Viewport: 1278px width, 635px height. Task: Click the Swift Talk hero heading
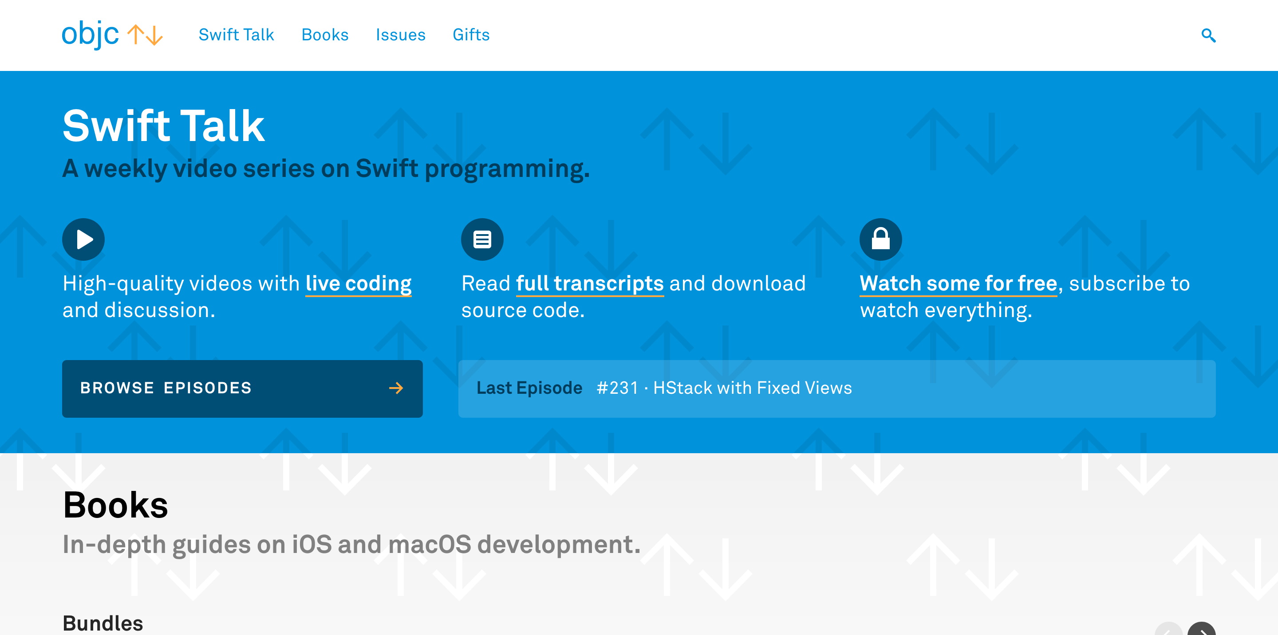tap(163, 126)
